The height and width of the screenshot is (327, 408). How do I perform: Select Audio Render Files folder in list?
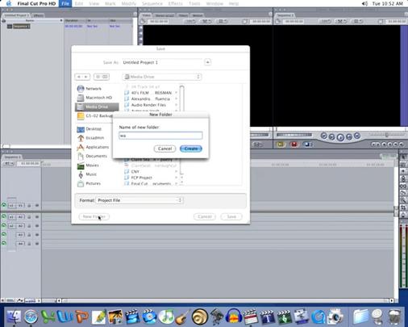point(148,105)
